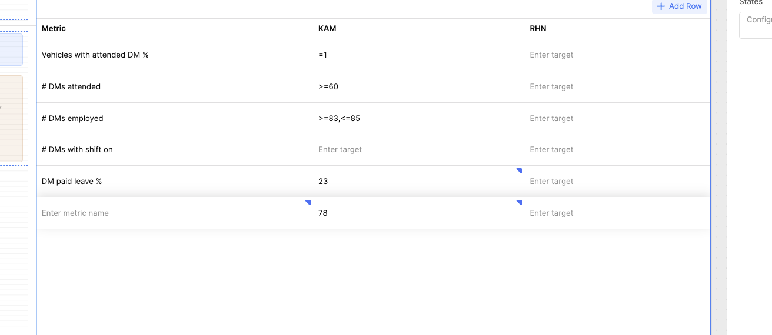Click the '# DMs attended' metric name
This screenshot has width=772, height=335.
click(x=71, y=87)
